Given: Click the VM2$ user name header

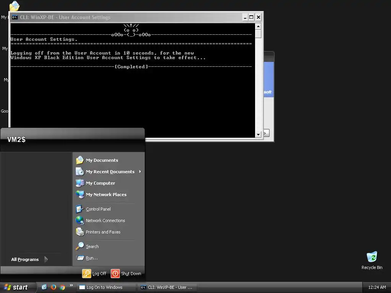Looking at the screenshot, I should coord(16,140).
